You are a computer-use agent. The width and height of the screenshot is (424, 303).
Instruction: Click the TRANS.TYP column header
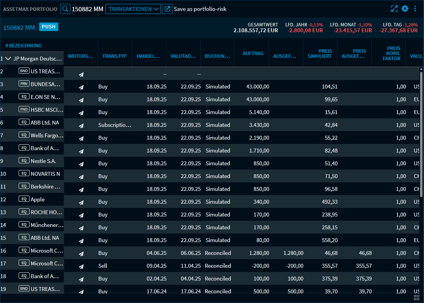[x=114, y=56]
